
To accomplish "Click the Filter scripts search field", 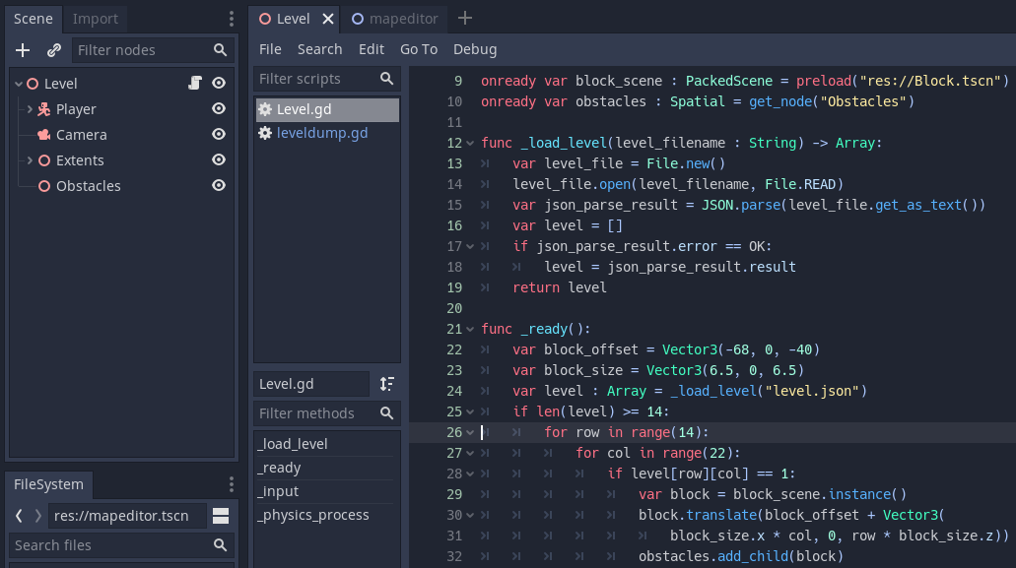I will tap(315, 79).
